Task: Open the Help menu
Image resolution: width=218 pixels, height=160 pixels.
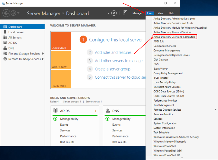Action: coord(172,13)
